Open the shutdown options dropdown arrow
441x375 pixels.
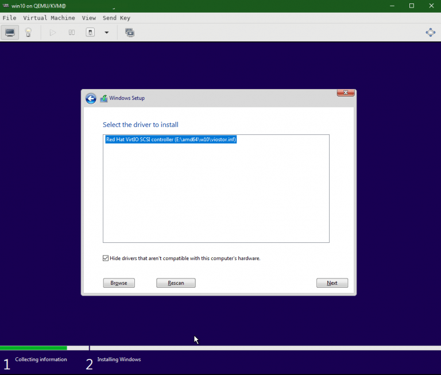tap(107, 33)
